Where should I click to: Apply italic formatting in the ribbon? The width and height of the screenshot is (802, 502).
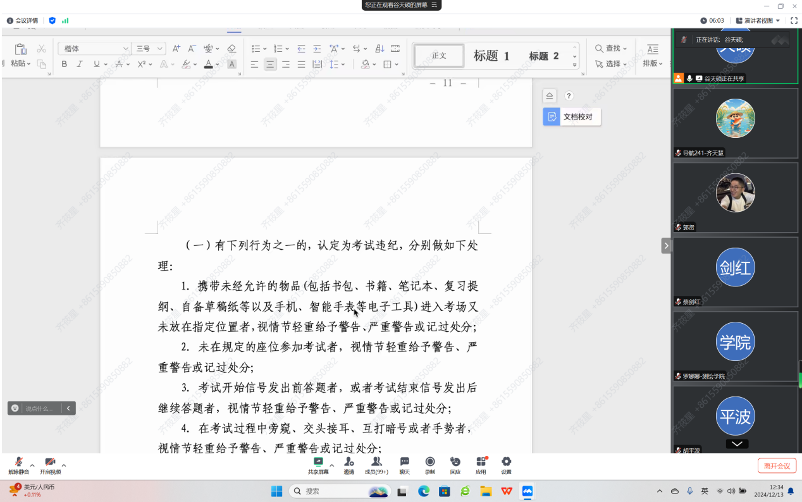click(80, 64)
